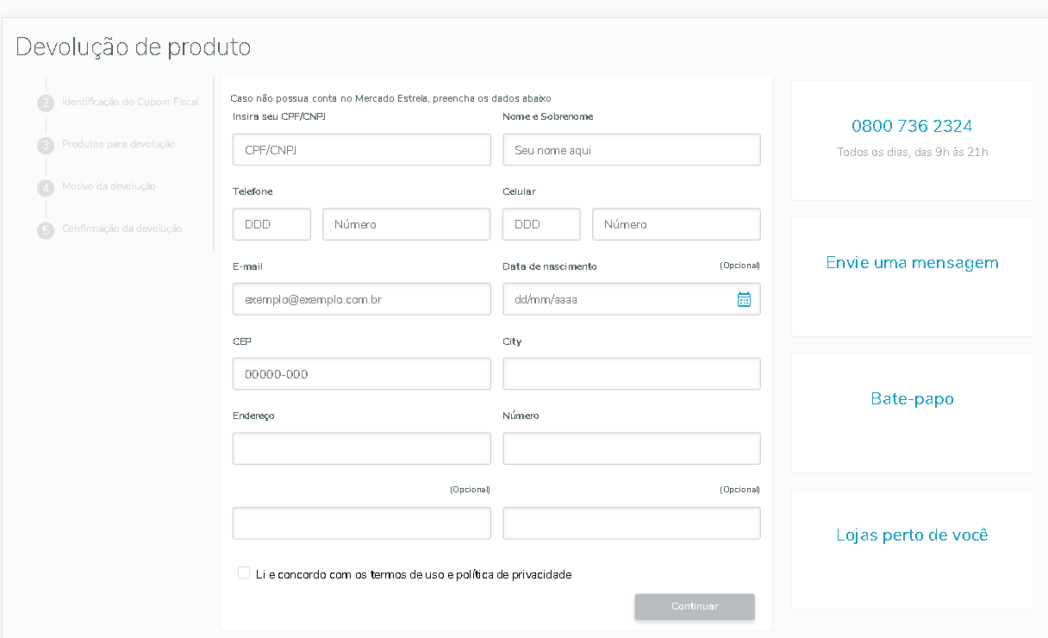
Task: Click the Celular Número field
Action: [676, 224]
